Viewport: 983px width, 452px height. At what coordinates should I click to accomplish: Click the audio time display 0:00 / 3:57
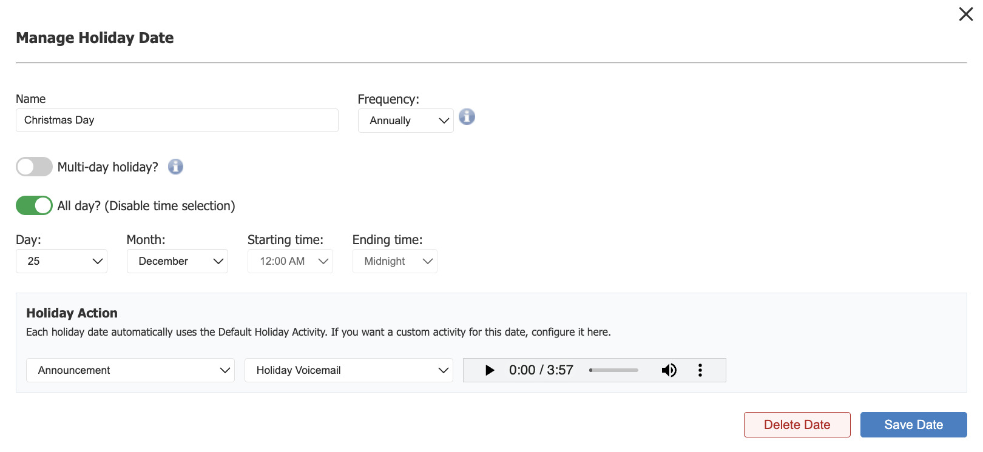[x=541, y=370]
